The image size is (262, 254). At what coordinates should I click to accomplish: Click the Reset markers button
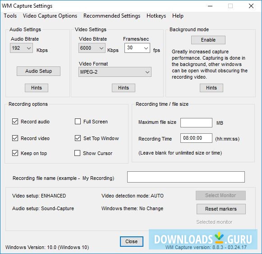click(x=221, y=209)
